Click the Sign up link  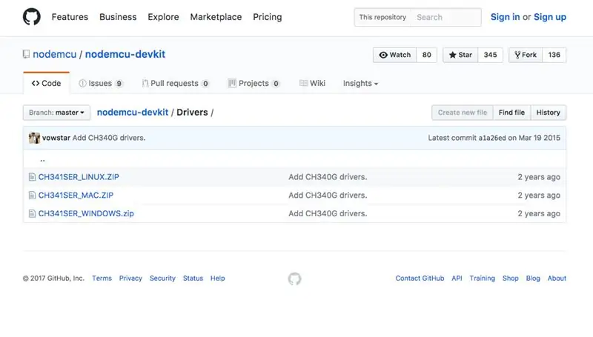550,17
